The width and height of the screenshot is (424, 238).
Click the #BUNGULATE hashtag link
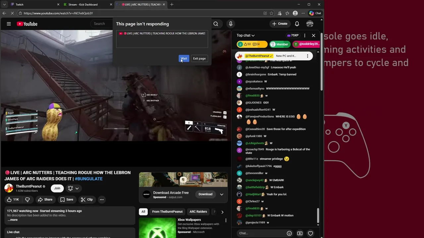tap(89, 179)
